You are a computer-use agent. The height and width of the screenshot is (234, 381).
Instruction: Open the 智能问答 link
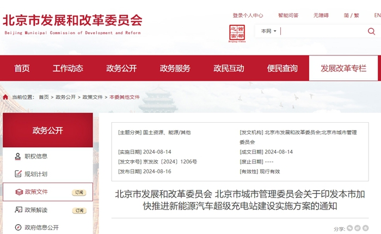click(x=288, y=16)
